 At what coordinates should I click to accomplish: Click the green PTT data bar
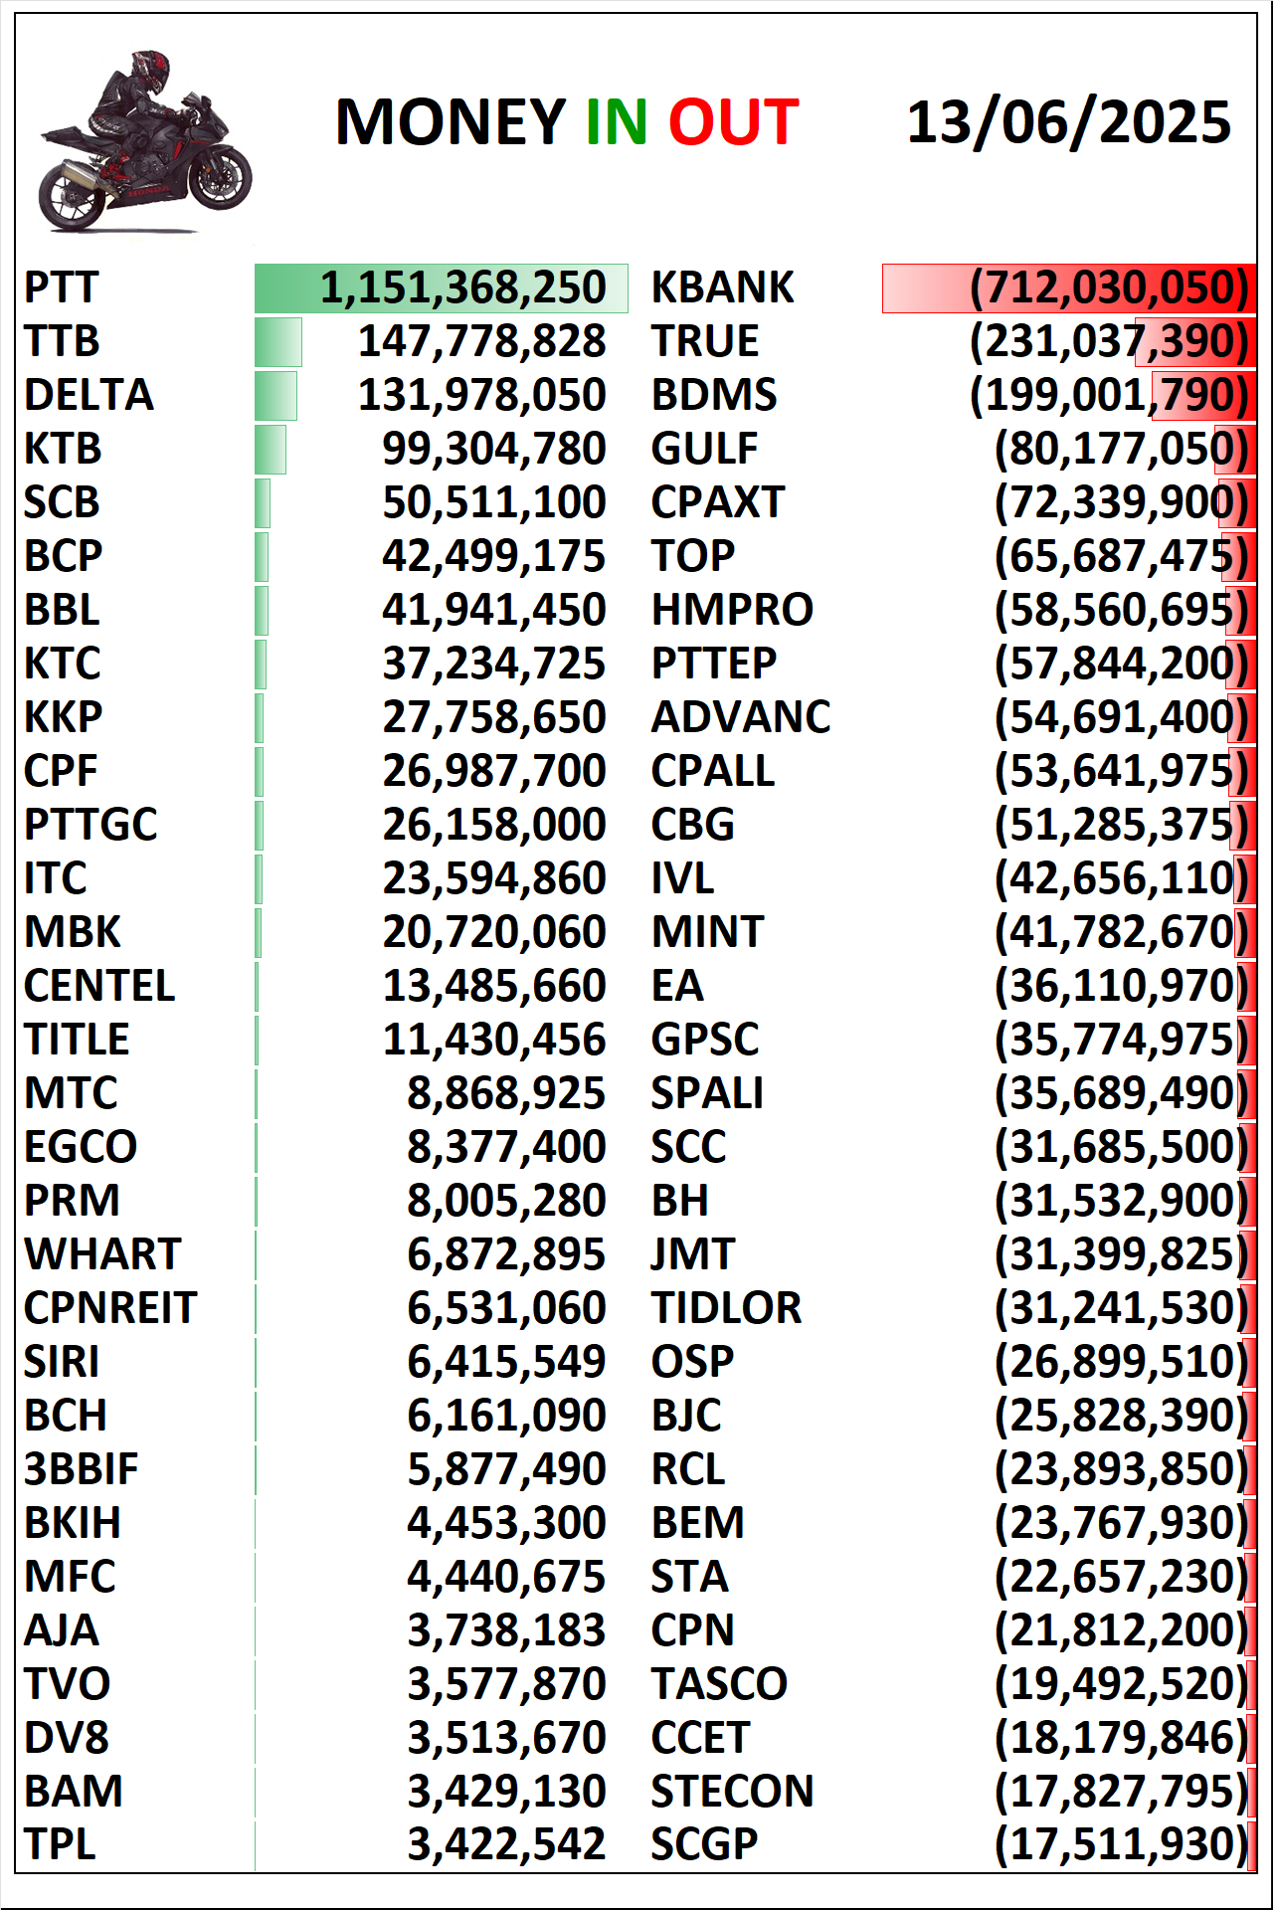442,288
